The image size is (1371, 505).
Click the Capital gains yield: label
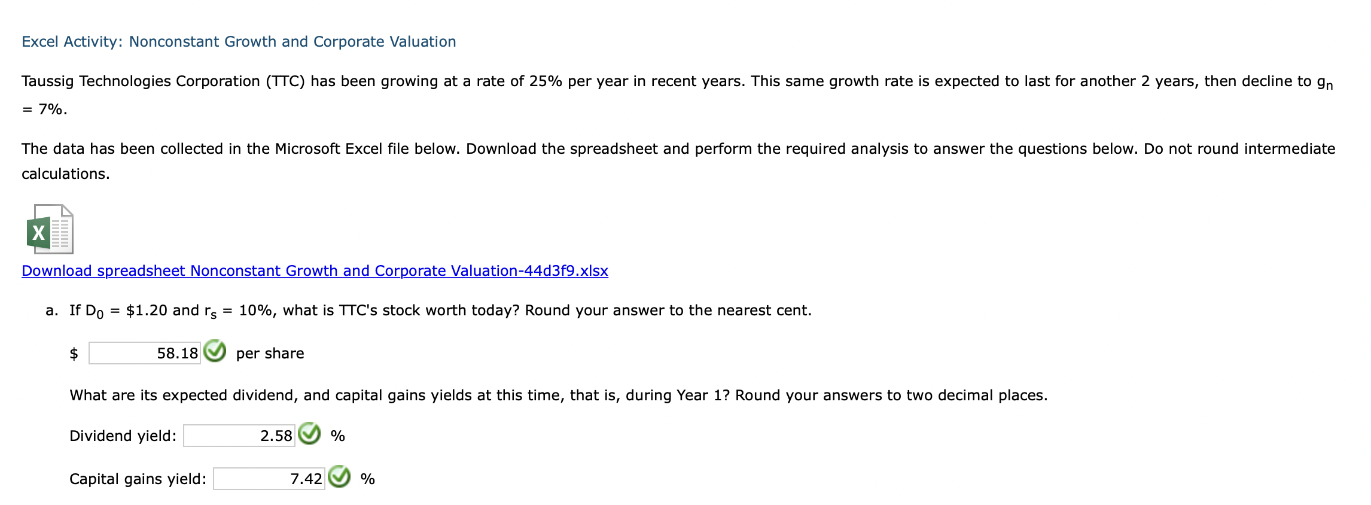(x=139, y=478)
